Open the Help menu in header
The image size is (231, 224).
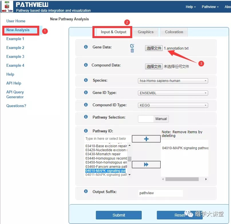coord(191,7)
